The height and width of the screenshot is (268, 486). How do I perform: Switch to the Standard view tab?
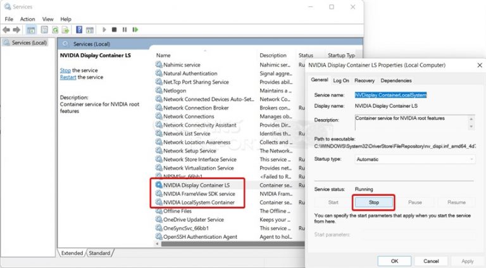pos(99,253)
